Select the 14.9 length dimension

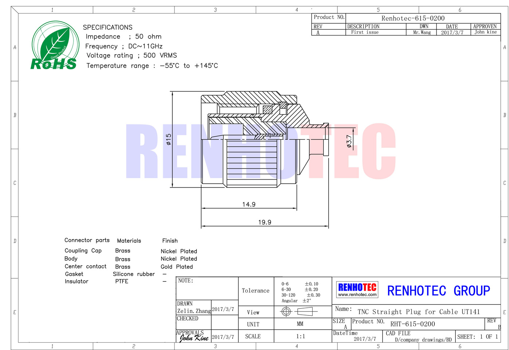[x=249, y=204]
